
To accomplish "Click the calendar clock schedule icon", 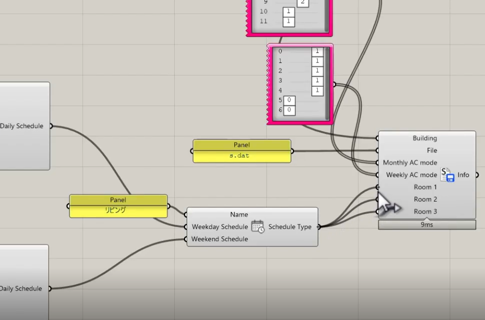I will pyautogui.click(x=258, y=226).
